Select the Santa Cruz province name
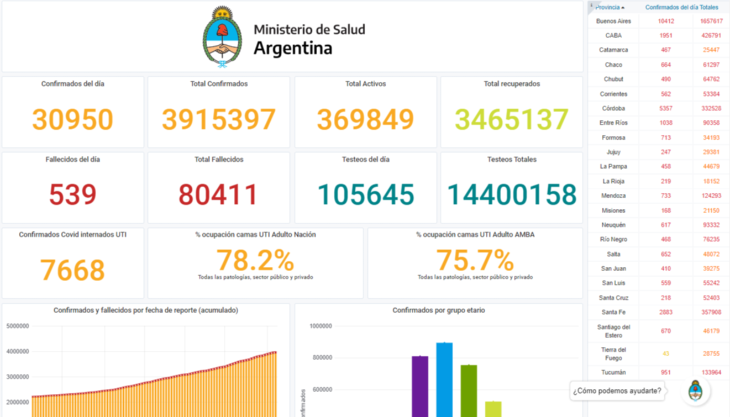The height and width of the screenshot is (417, 730). (x=613, y=298)
